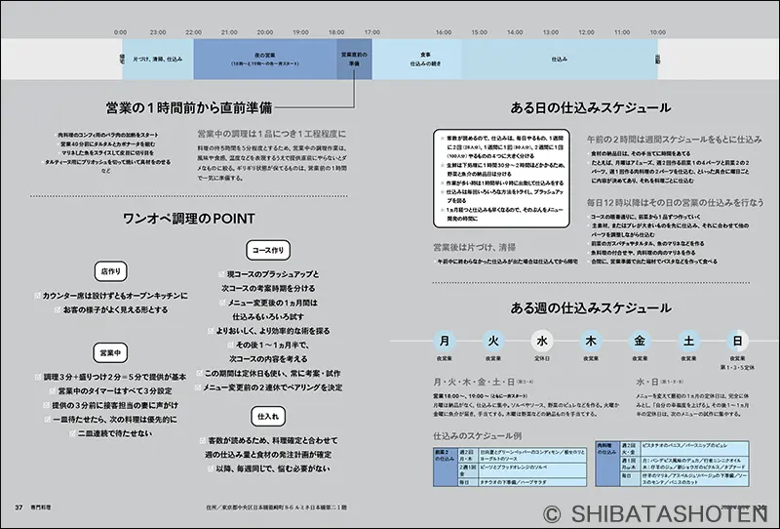Click the checkmark beside 提供の３分前に接客担当の妻
Image resolution: width=780 pixels, height=529 pixels.
[x=46, y=405]
